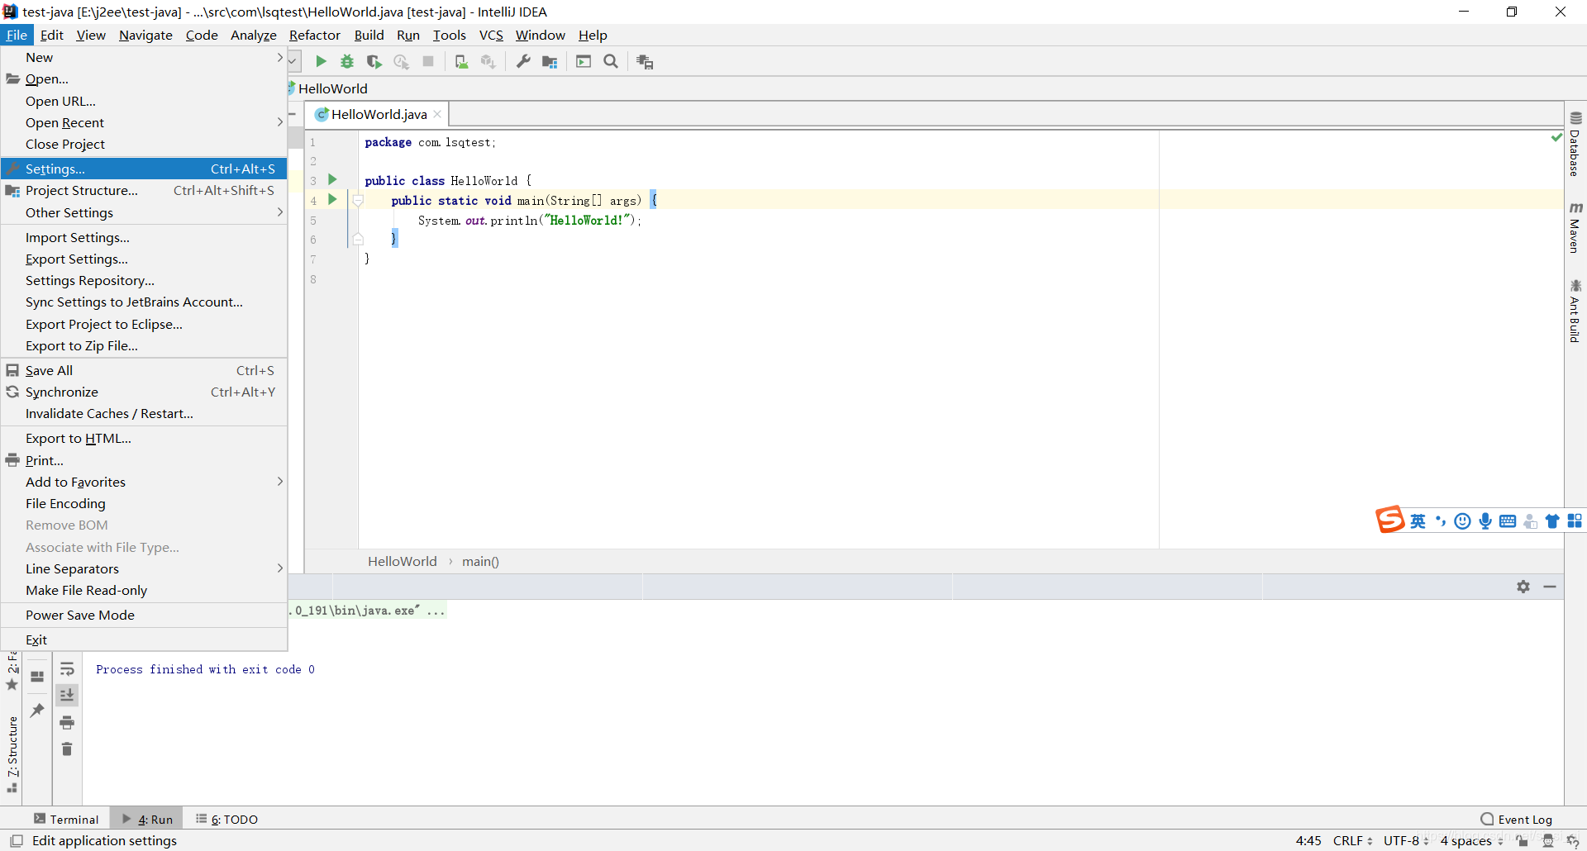Open CRLF line separator dropdown in status bar
Screen dimensions: 1587x851
coord(1352,840)
